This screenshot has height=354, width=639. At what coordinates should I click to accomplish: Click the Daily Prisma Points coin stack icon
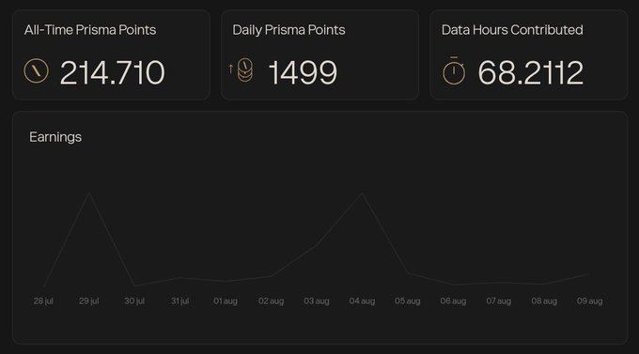coord(244,70)
